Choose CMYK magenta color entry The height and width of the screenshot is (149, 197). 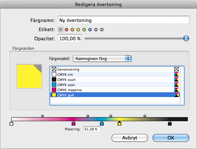(115, 90)
